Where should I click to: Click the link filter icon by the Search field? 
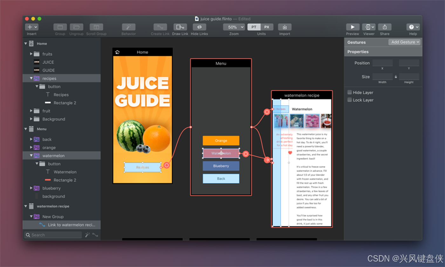(95, 235)
